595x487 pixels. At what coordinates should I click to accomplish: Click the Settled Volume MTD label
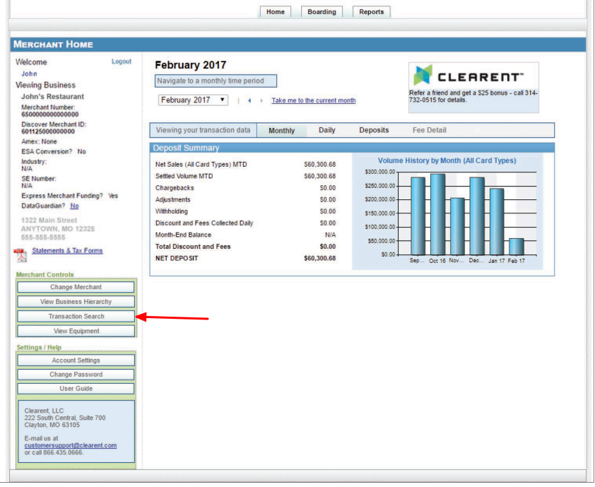(x=184, y=176)
